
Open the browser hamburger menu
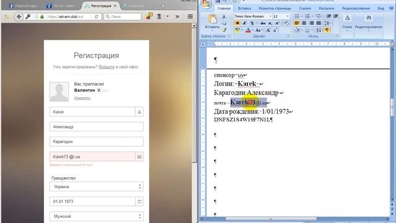pos(190,17)
